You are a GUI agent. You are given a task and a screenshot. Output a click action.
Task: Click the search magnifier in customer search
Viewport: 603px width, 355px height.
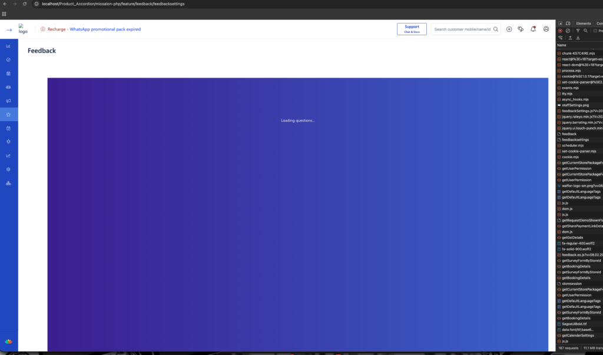point(496,29)
